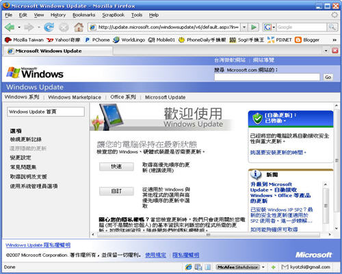Open the File menu
Image resolution: width=342 pixels, height=274 pixels.
tap(8, 15)
